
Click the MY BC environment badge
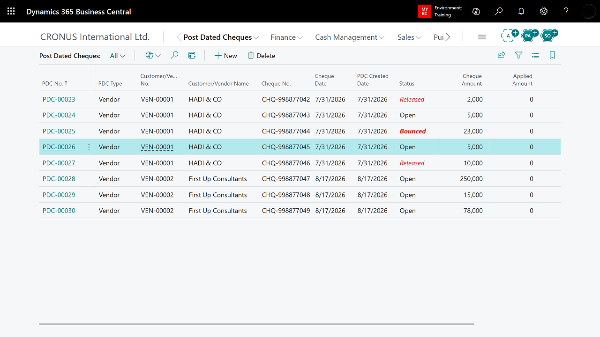coord(424,11)
